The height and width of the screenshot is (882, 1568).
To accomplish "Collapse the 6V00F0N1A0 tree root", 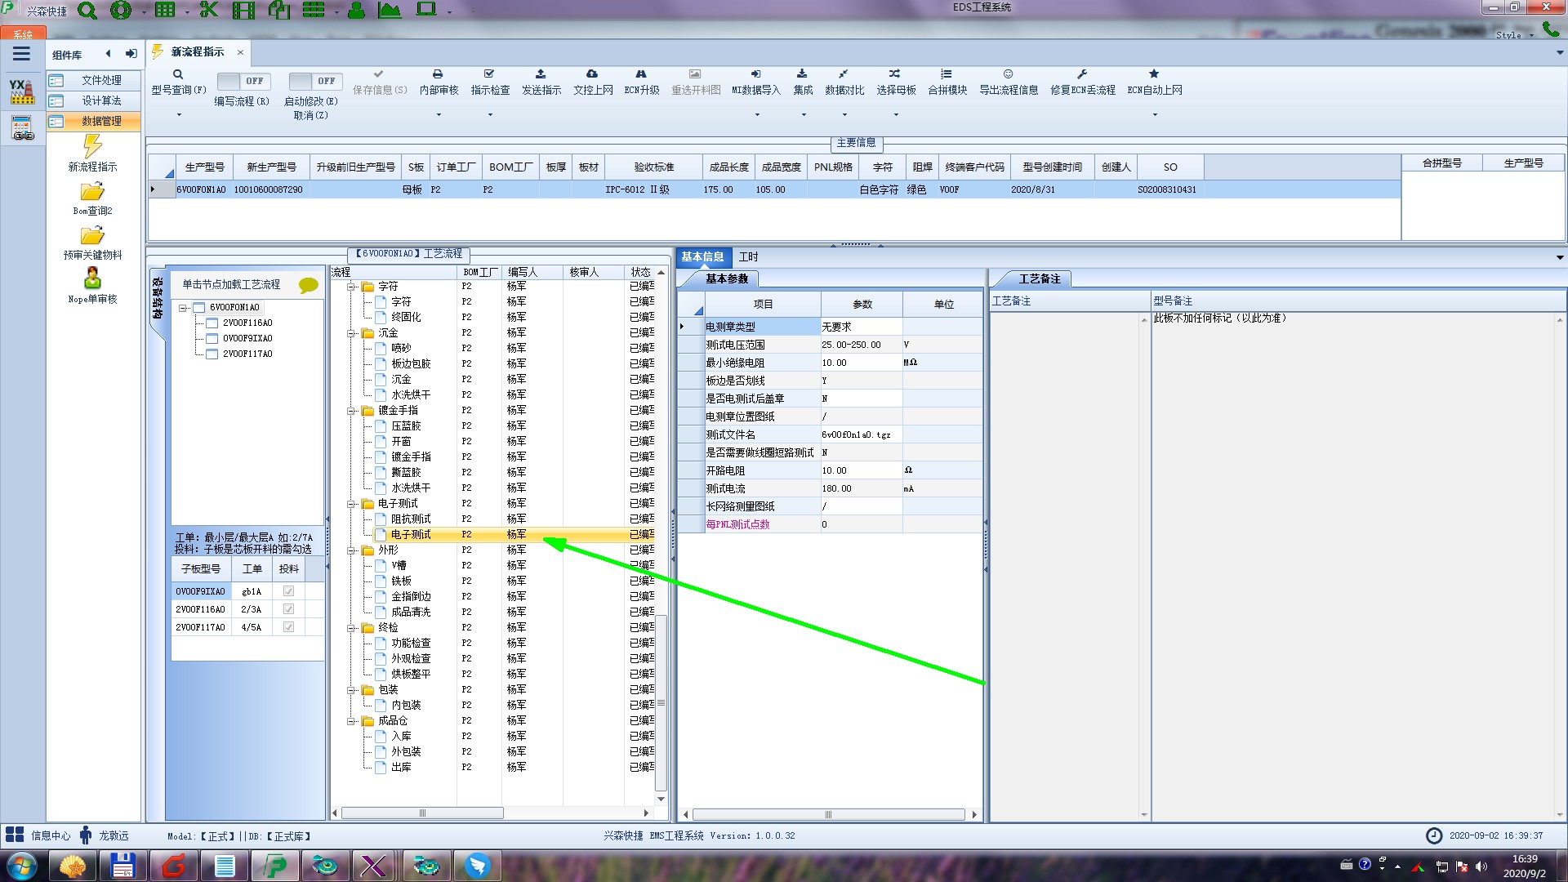I will [x=184, y=308].
